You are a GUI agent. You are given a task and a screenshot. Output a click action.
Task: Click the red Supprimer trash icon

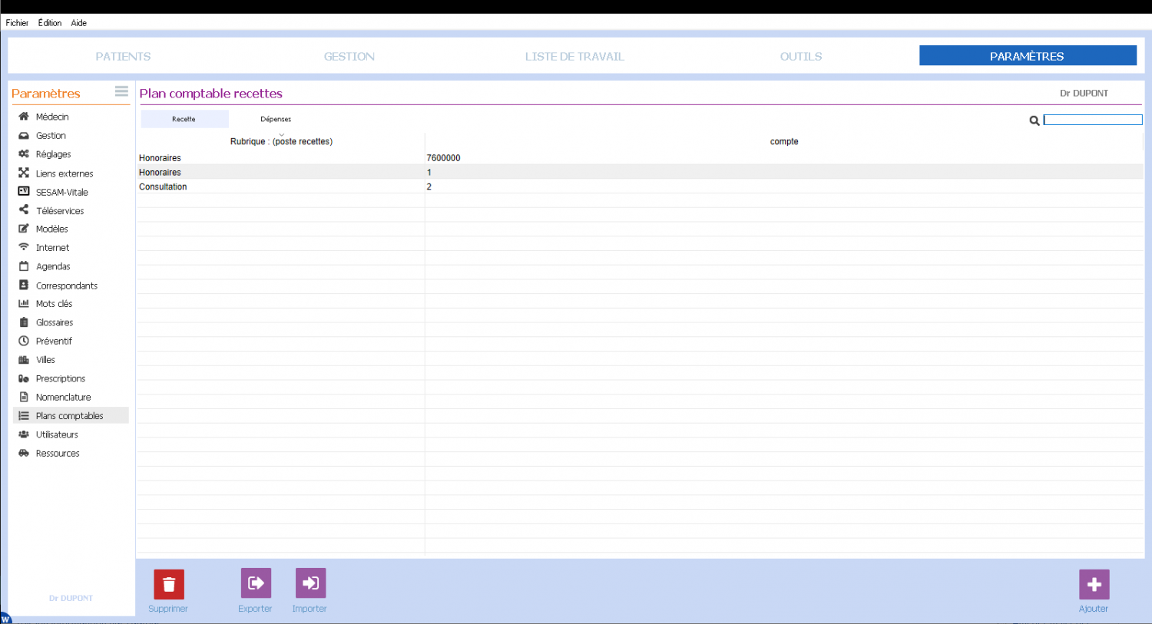tap(169, 584)
